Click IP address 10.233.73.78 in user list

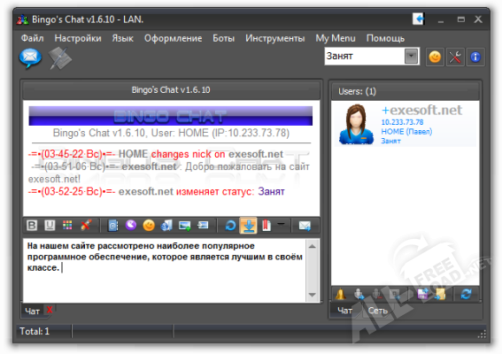(402, 122)
